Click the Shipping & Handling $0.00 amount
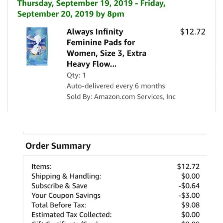The height and width of the screenshot is (223, 223). click(190, 176)
